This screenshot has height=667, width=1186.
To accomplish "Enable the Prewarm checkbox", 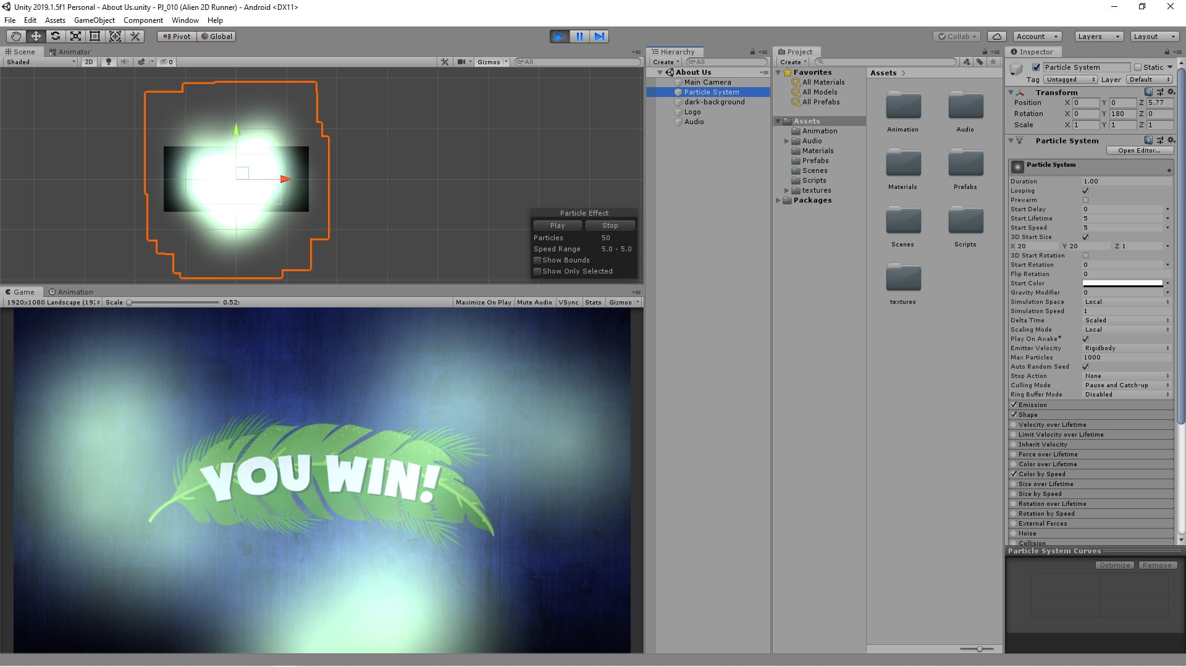I will pyautogui.click(x=1085, y=200).
